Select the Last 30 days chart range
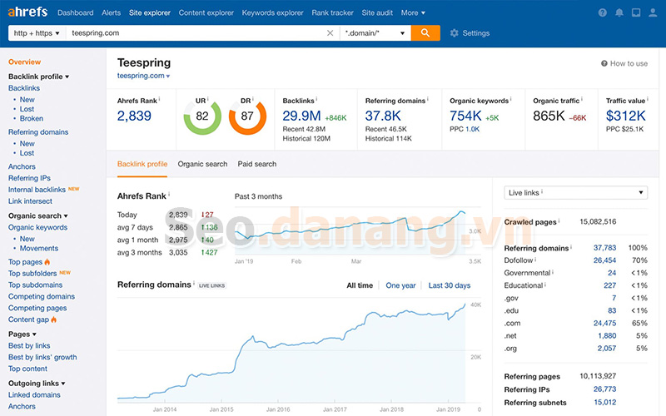 coord(449,285)
